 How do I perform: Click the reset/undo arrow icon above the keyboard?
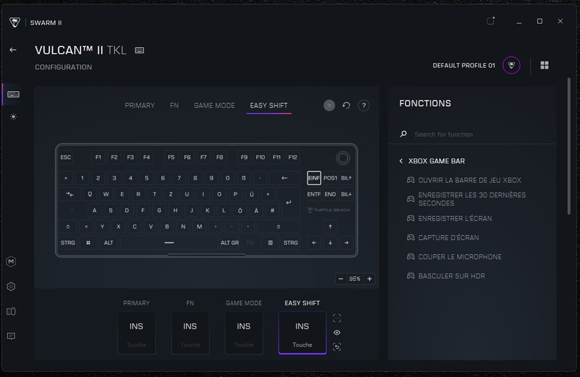(x=346, y=105)
